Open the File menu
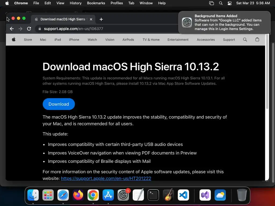Viewport: 275px width, 206px height. (x=36, y=3)
